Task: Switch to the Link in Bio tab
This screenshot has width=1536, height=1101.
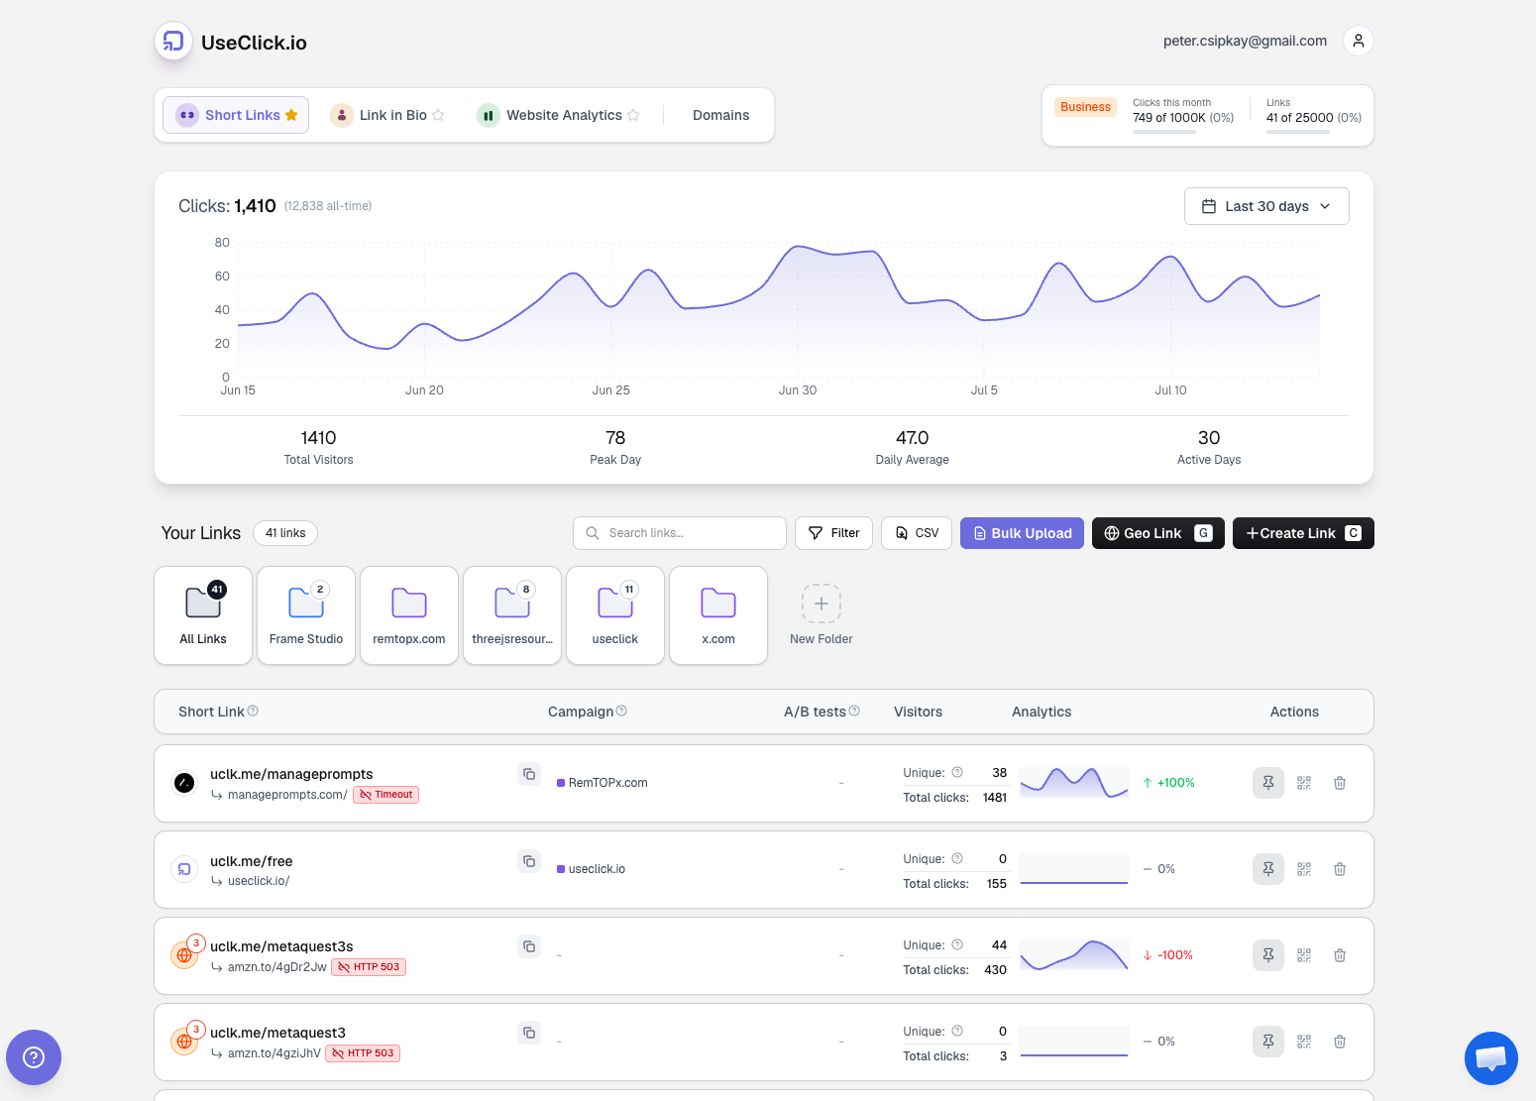Action: click(387, 115)
